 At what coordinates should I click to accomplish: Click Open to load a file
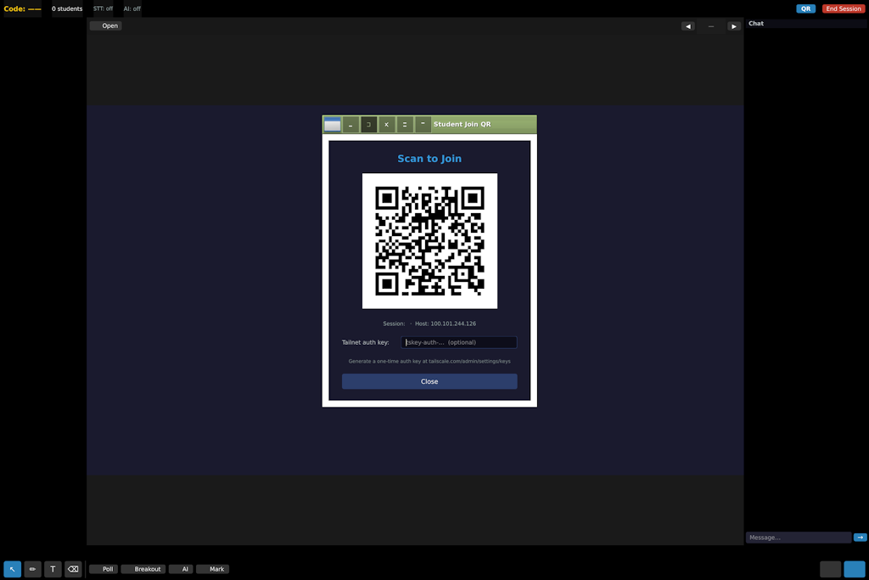click(x=106, y=25)
